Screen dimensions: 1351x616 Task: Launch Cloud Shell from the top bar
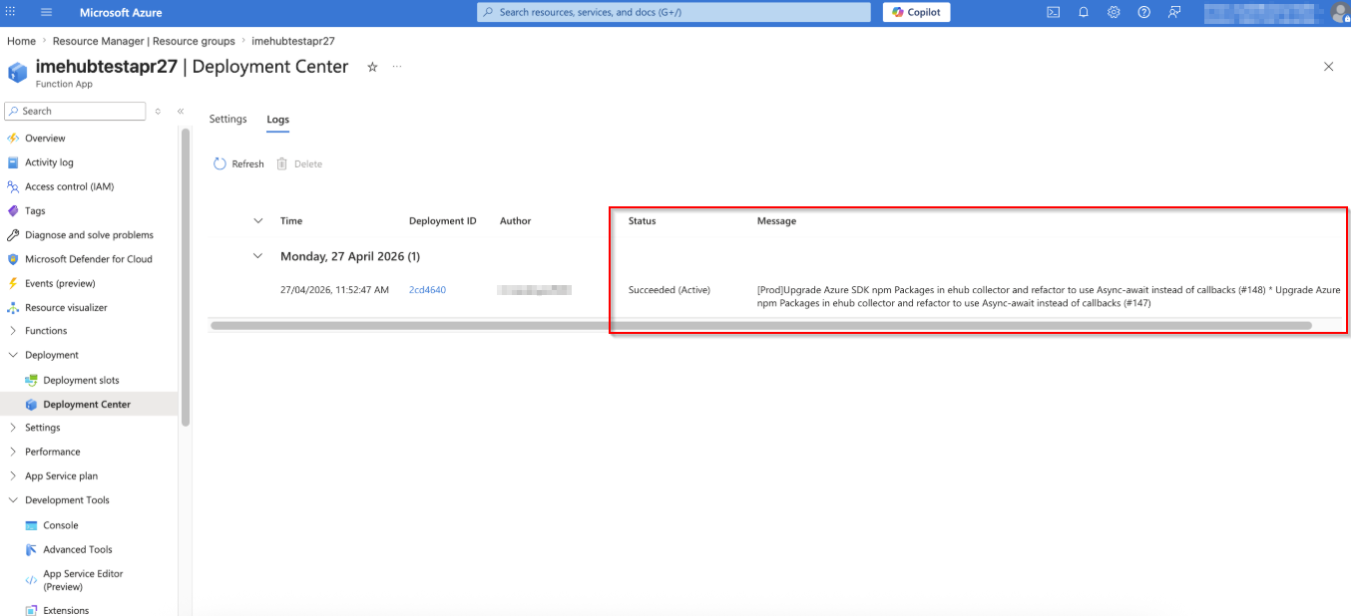pos(1053,13)
